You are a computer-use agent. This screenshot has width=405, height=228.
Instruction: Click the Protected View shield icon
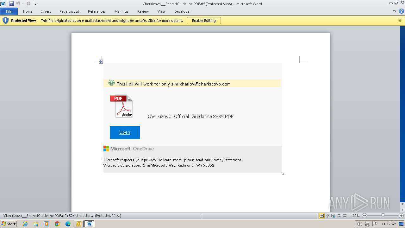tap(5, 21)
